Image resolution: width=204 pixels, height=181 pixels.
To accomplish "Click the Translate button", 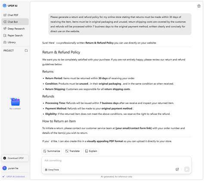I will pos(72,151).
